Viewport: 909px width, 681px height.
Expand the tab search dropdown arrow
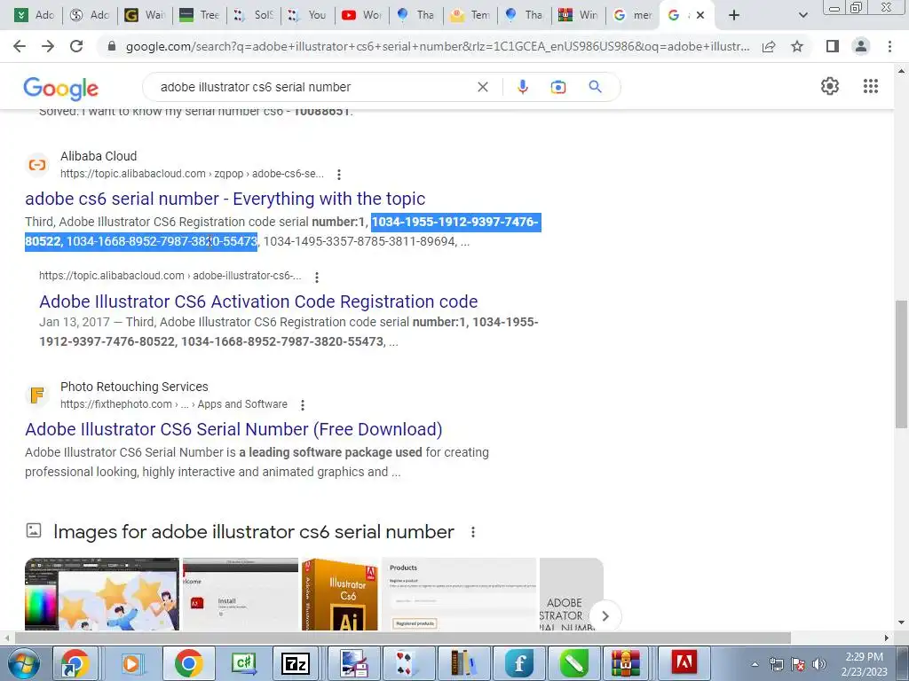coord(802,15)
